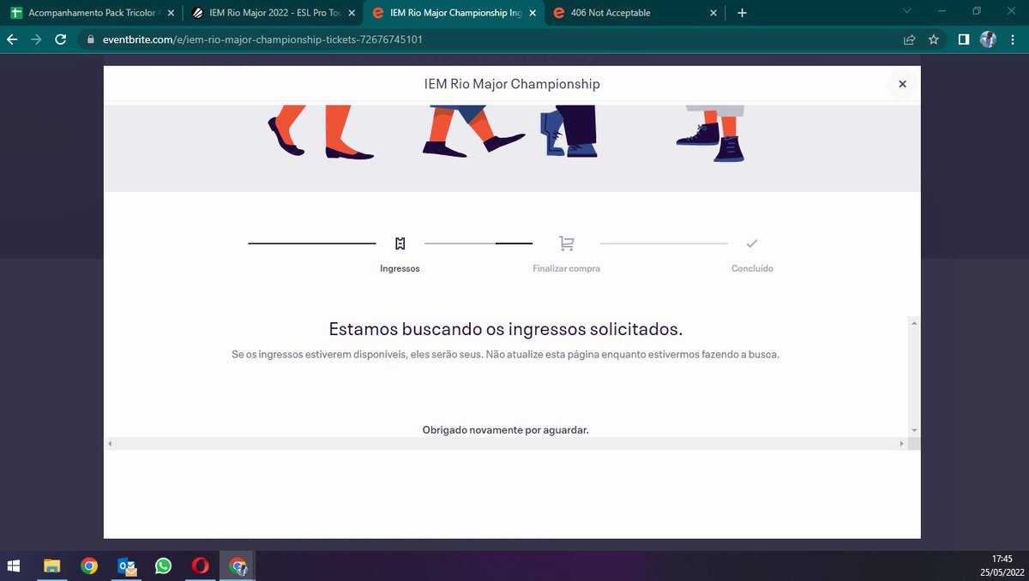This screenshot has width=1029, height=581.
Task: Reload the Eventbrite page
Action: pyautogui.click(x=60, y=39)
